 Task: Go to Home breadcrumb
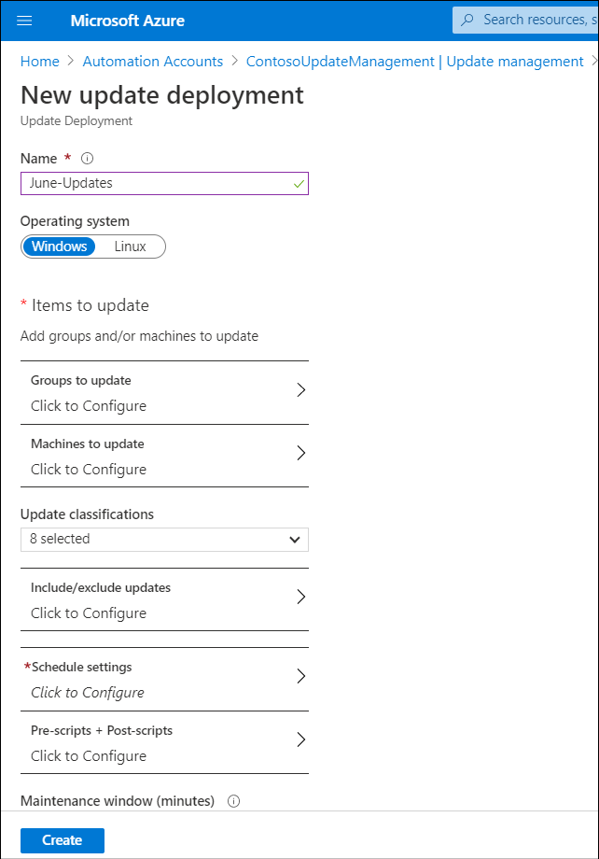(39, 62)
